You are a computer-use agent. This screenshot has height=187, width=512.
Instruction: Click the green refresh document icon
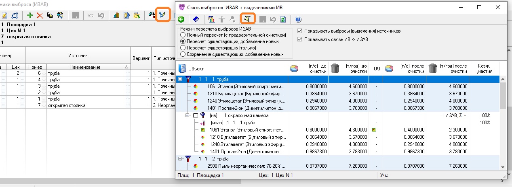point(283,19)
